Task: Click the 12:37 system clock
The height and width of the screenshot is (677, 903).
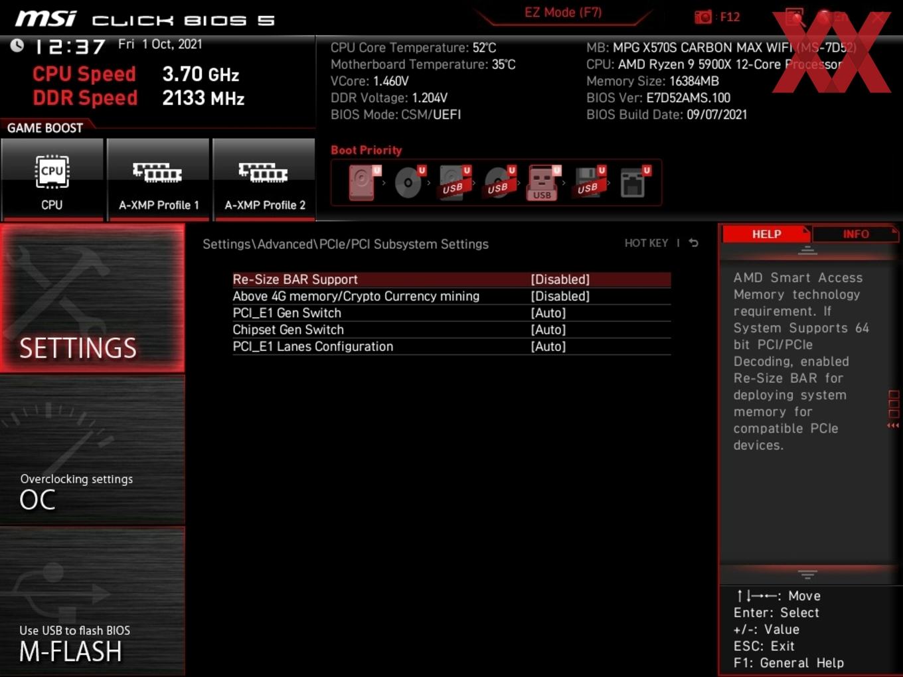Action: (x=69, y=46)
